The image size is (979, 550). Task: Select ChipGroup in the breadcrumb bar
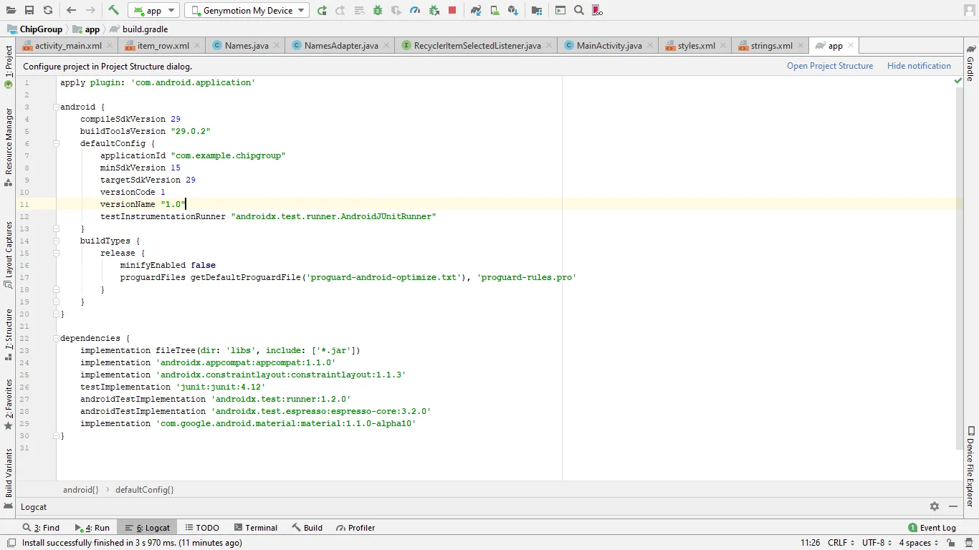coord(35,29)
